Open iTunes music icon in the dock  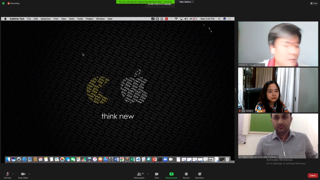pos(95,159)
